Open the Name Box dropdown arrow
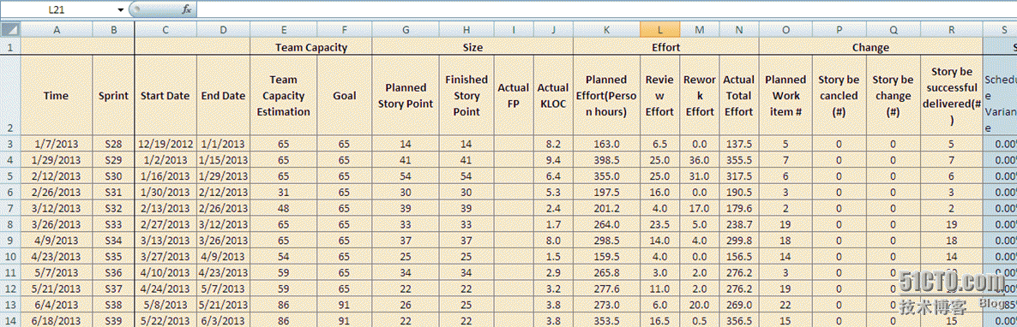The width and height of the screenshot is (1017, 327). (x=120, y=10)
